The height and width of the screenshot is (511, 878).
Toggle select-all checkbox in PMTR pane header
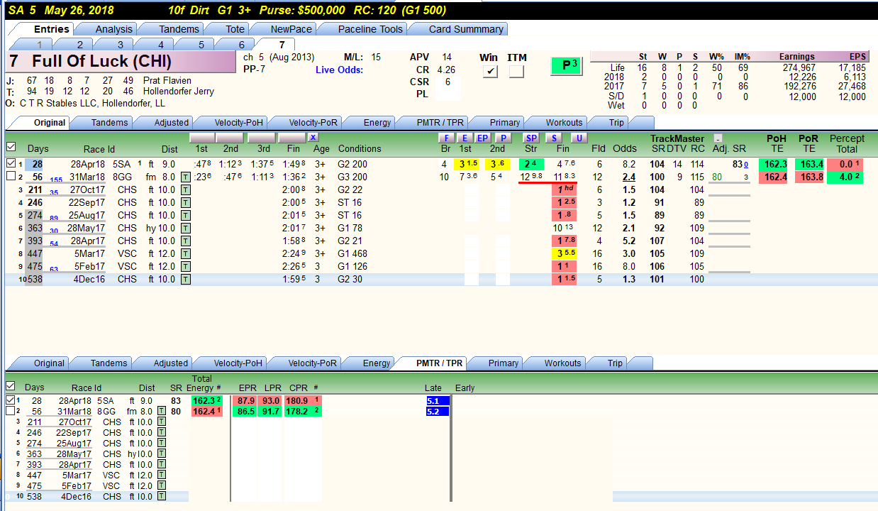(x=10, y=386)
